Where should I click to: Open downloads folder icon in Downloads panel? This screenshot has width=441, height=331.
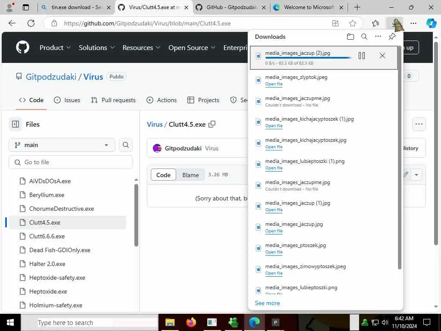[351, 37]
